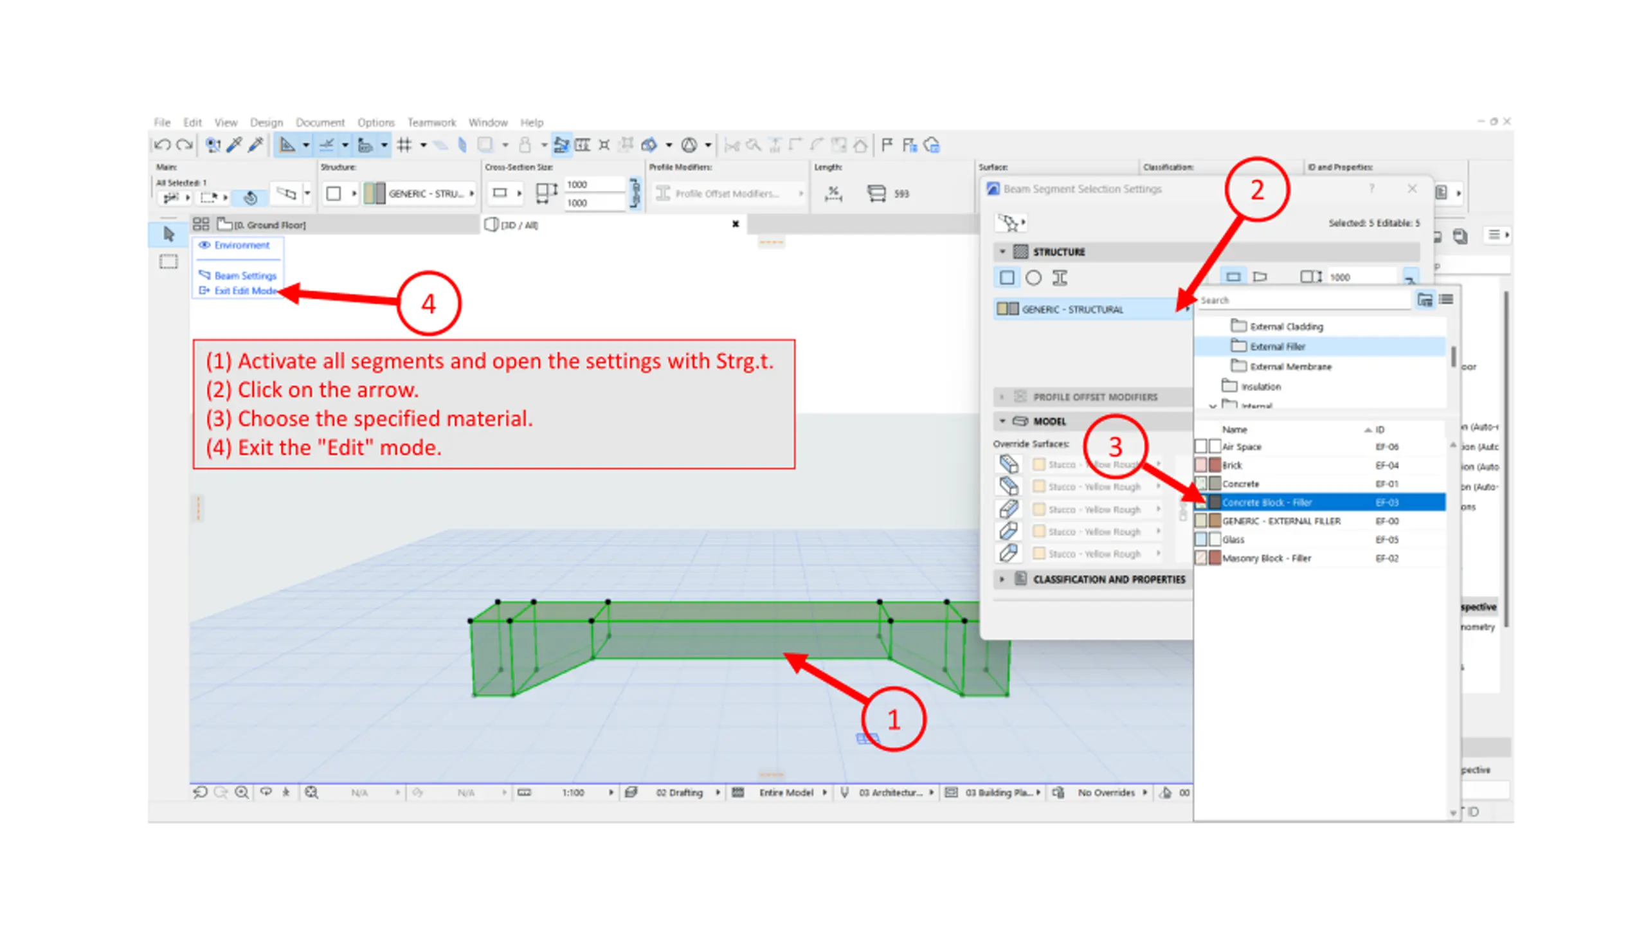1646x926 pixels.
Task: Click the grid snap icon in toolbar
Action: [x=404, y=145]
